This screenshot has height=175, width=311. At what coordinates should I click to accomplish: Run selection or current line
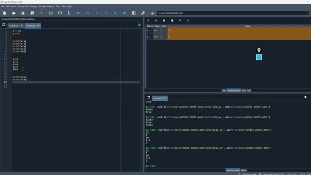pyautogui.click(x=69, y=13)
